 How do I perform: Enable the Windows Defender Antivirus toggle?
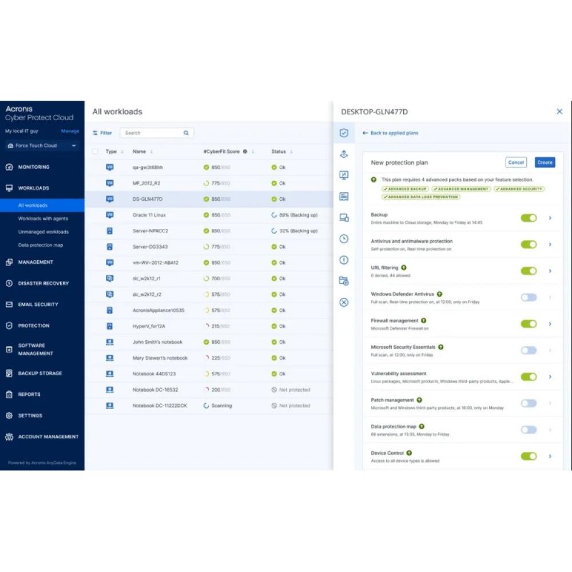[528, 297]
